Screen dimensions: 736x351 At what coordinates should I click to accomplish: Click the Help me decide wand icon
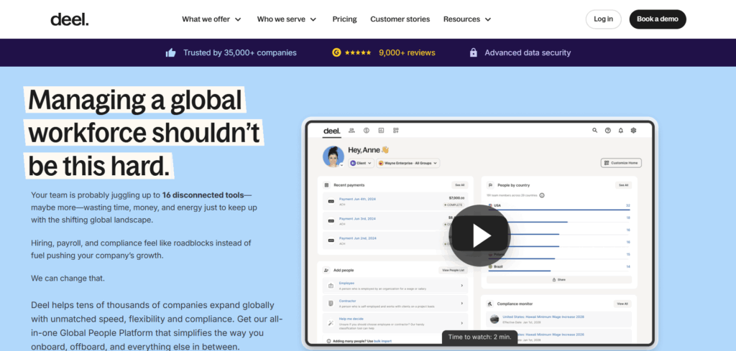pyautogui.click(x=331, y=322)
